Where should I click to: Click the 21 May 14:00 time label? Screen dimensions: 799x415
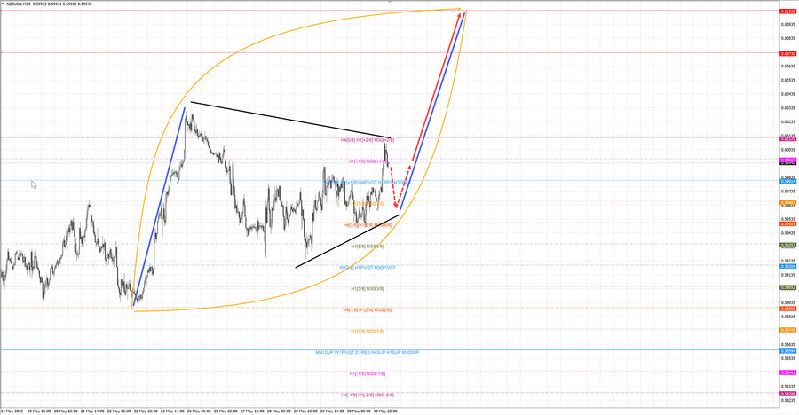(x=91, y=411)
